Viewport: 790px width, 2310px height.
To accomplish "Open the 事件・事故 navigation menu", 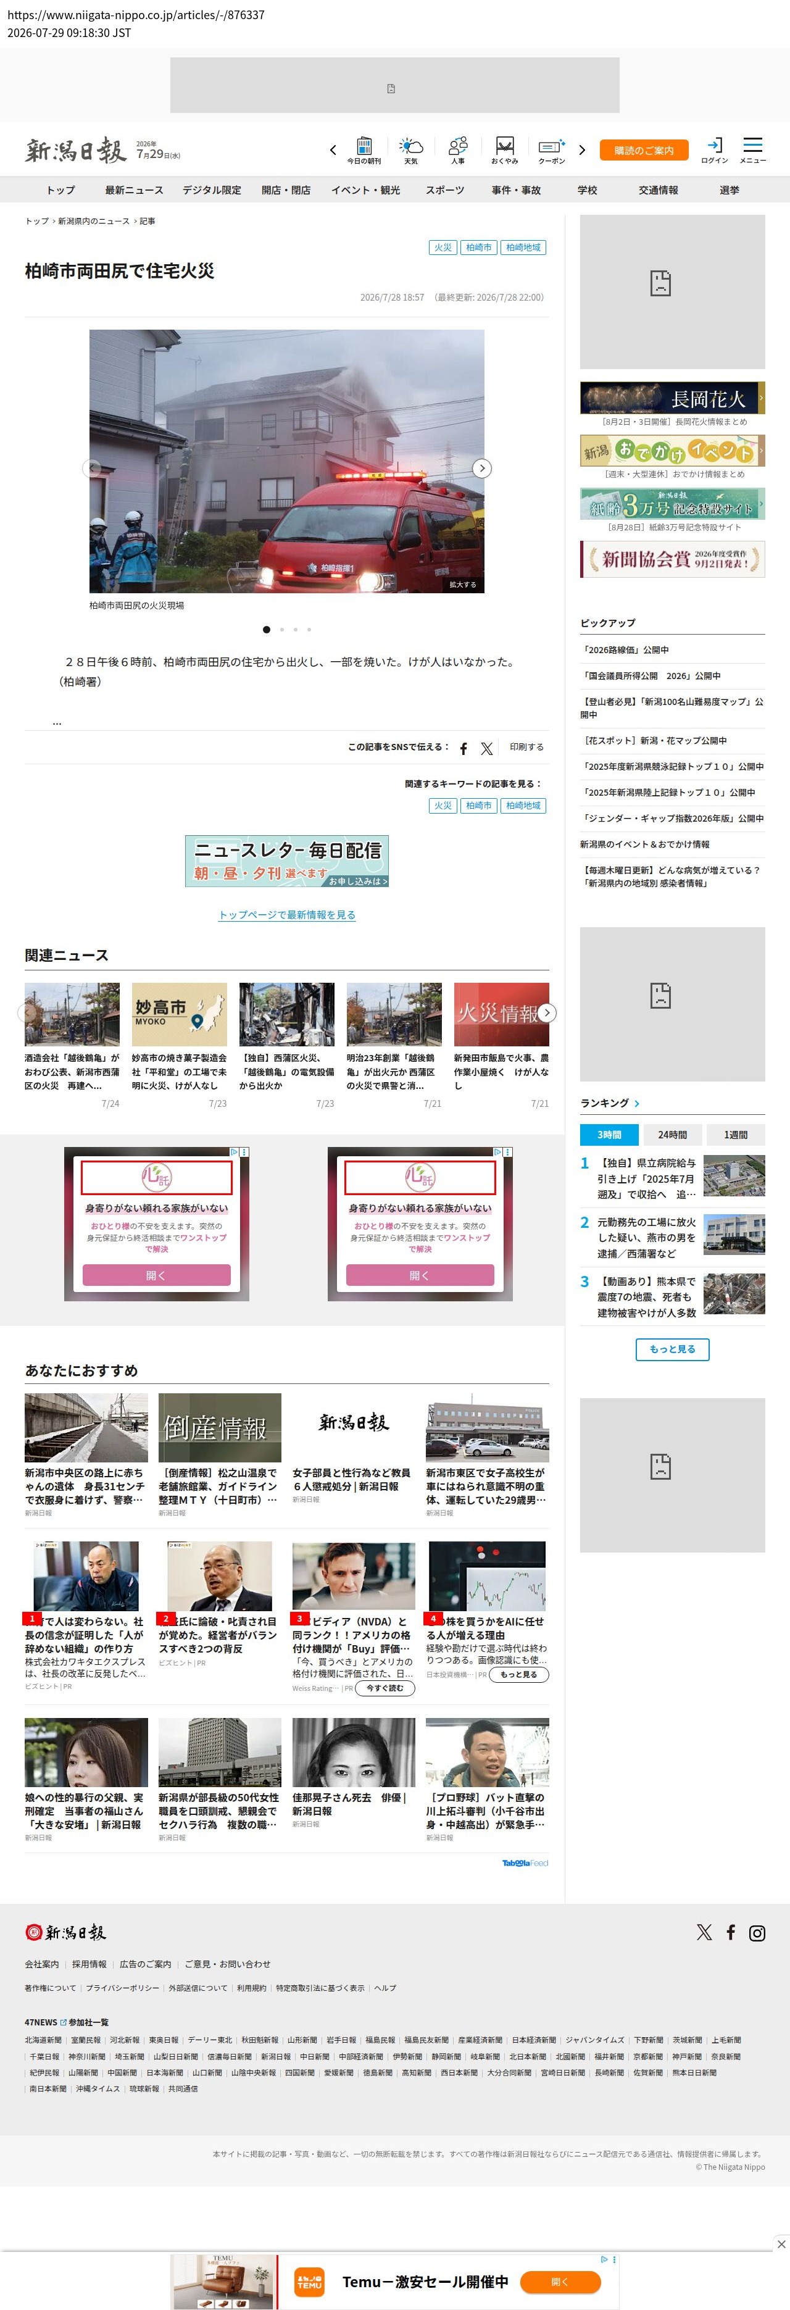I will [515, 190].
